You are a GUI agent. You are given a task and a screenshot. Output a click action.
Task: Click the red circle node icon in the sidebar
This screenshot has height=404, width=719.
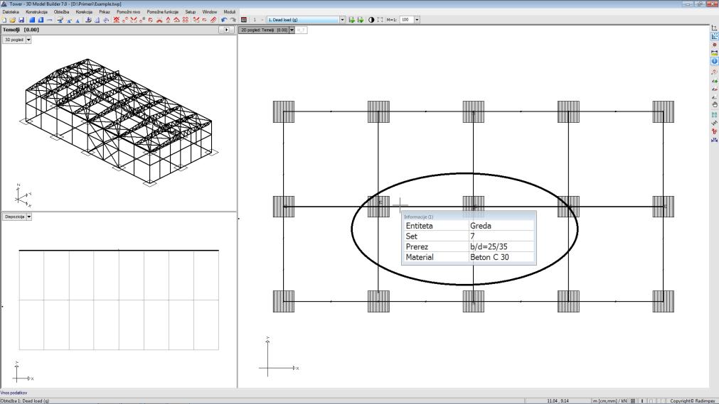click(x=714, y=45)
